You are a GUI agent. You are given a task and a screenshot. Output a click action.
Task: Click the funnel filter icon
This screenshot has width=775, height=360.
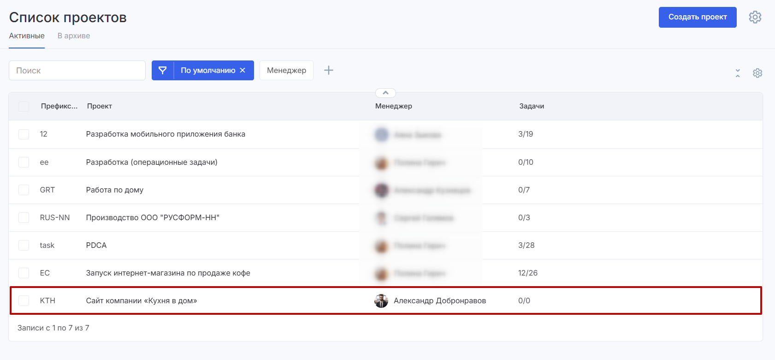click(163, 70)
